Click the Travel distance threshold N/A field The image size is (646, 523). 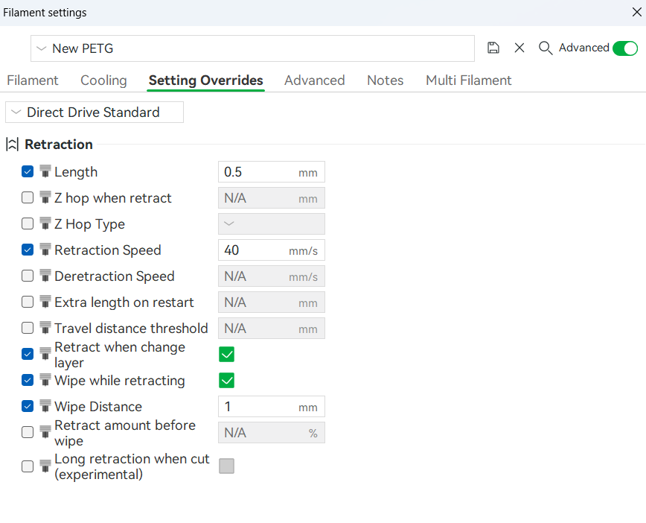tap(272, 329)
